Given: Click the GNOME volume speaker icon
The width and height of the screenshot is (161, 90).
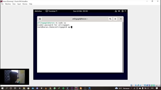Looking at the screenshot, I should pyautogui.click(x=119, y=11).
